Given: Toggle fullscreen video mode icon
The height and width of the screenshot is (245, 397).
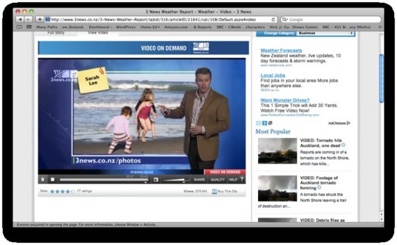Looking at the screenshot, I should click(155, 180).
